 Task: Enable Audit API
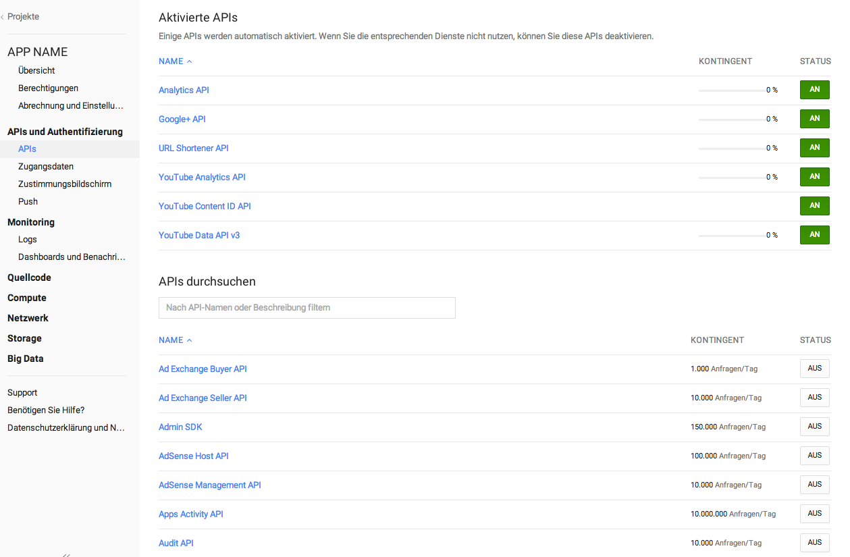coord(815,543)
